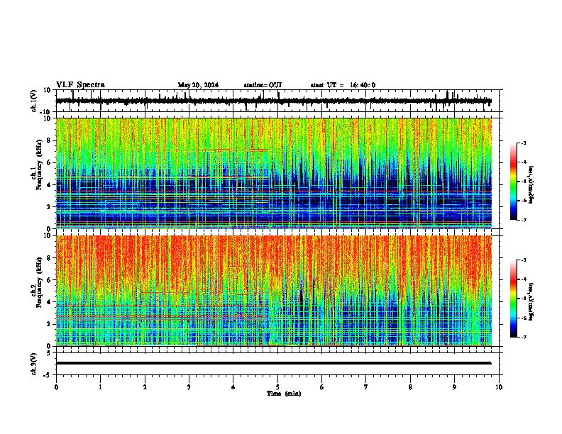Click the "-7" value on ch.1 color bar
Viewport: 562px width, 434px height.
click(523, 220)
